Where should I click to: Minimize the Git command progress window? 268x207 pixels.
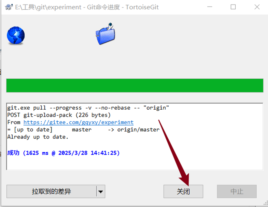tap(209, 7)
